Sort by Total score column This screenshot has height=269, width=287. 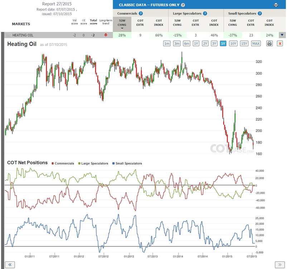pos(93,22)
